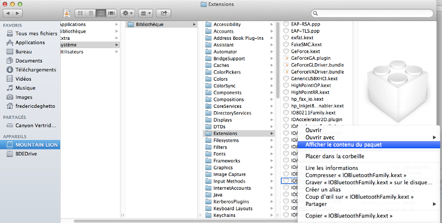Select the BDEDrive device
442x223 pixels.
(x=30, y=154)
